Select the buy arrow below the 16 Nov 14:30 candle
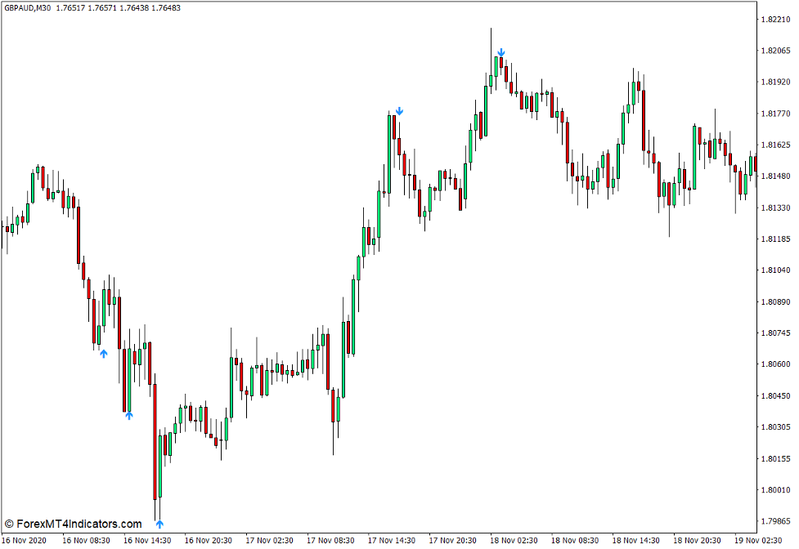Viewport: 799px width, 549px height. (x=128, y=415)
